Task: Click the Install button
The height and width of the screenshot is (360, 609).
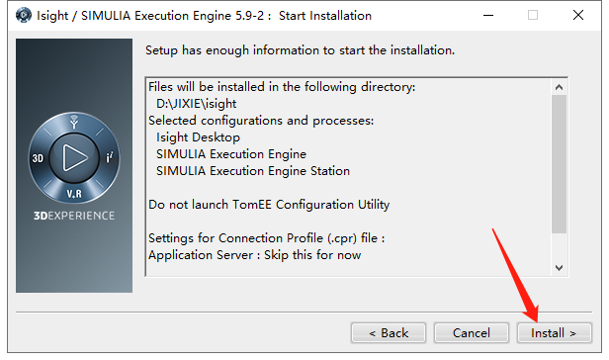Action: click(554, 333)
